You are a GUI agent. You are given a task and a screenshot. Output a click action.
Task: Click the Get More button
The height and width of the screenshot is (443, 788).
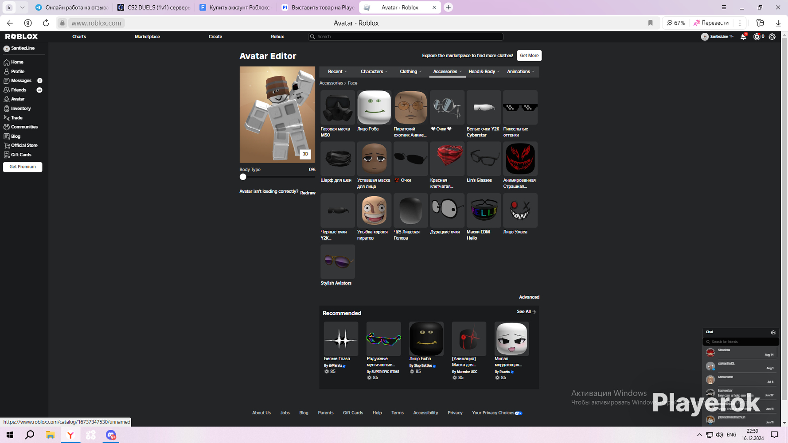point(529,55)
